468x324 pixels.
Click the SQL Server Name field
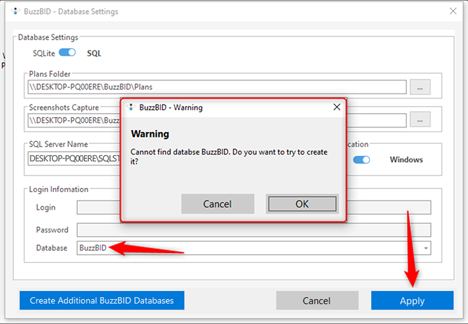click(x=72, y=158)
